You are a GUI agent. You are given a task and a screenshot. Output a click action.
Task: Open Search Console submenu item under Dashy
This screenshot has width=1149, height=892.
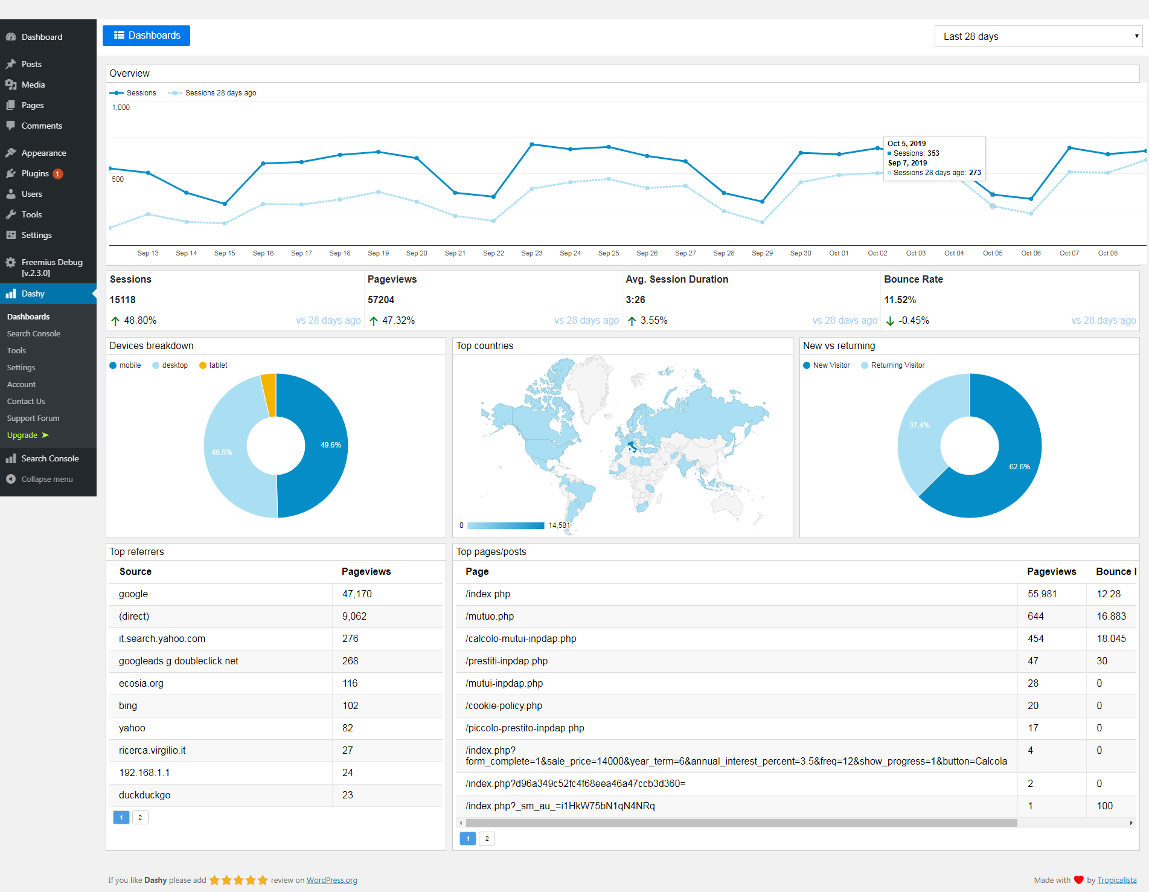point(34,333)
